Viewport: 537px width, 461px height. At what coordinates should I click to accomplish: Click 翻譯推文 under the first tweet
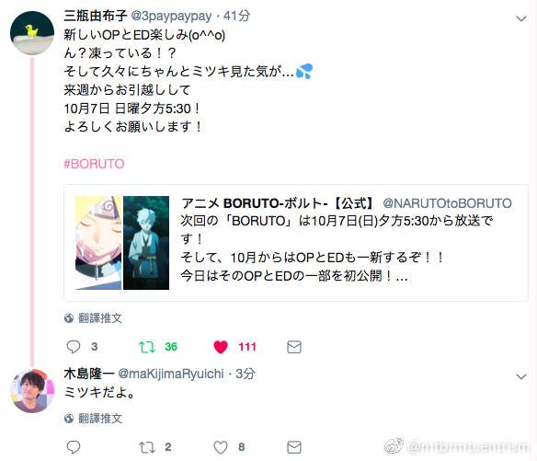[100, 318]
